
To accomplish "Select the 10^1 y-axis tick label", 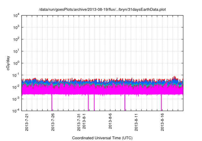I will (x=16, y=51).
